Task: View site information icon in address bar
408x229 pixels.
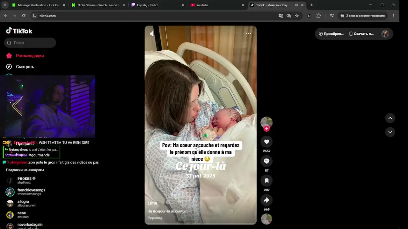Action: 34,16
